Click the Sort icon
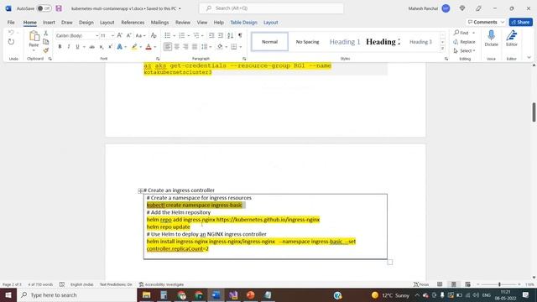 click(230, 35)
